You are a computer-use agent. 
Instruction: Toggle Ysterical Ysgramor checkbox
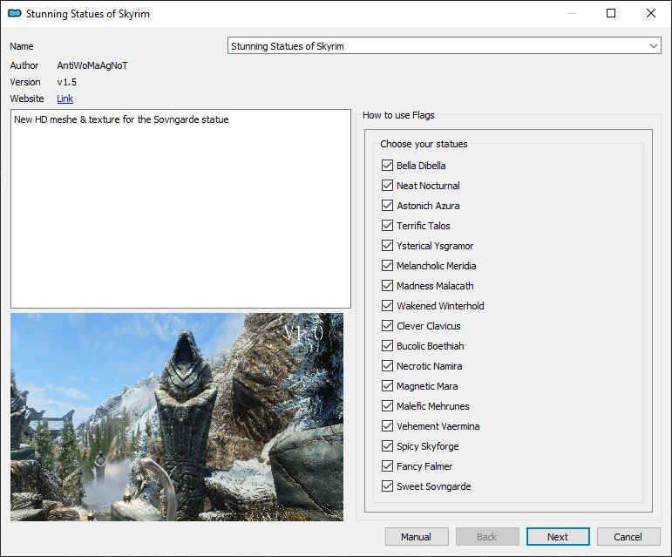click(x=387, y=246)
